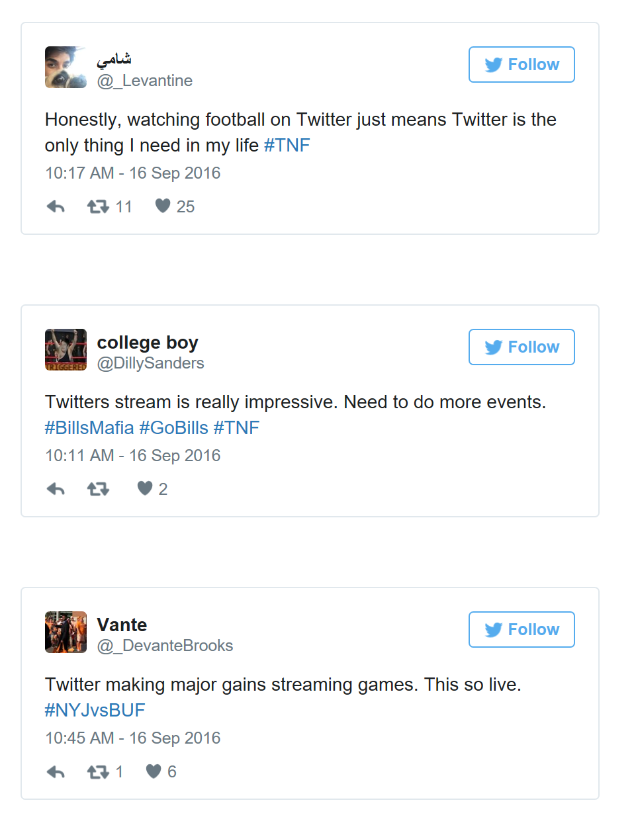Retweet the @DillySanders stream tweet
The height and width of the screenshot is (827, 636).
click(98, 490)
